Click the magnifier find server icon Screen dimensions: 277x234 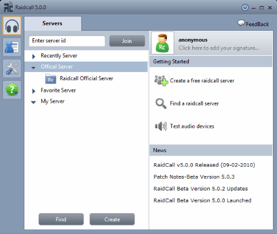coord(161,103)
